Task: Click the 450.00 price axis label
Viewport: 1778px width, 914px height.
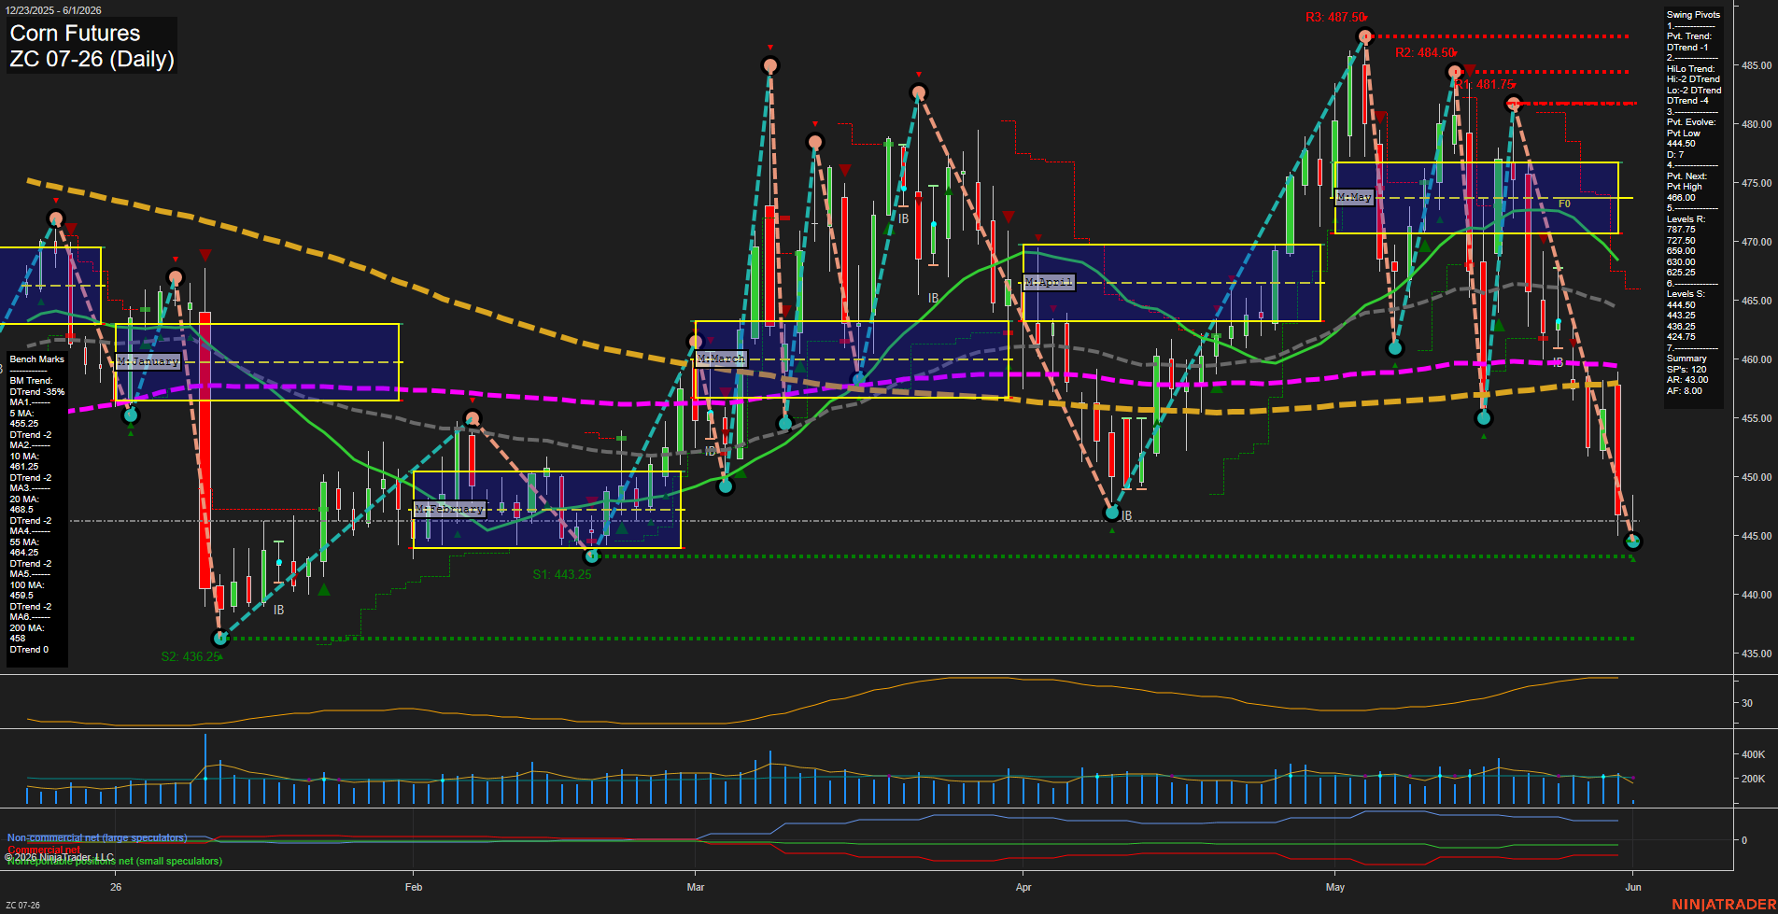Action: [x=1756, y=477]
